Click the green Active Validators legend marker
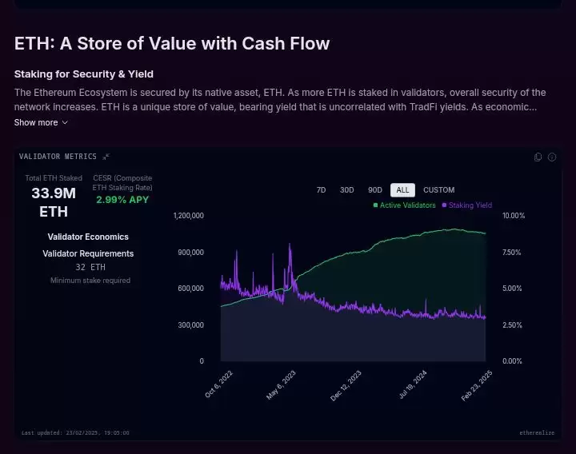 point(376,205)
